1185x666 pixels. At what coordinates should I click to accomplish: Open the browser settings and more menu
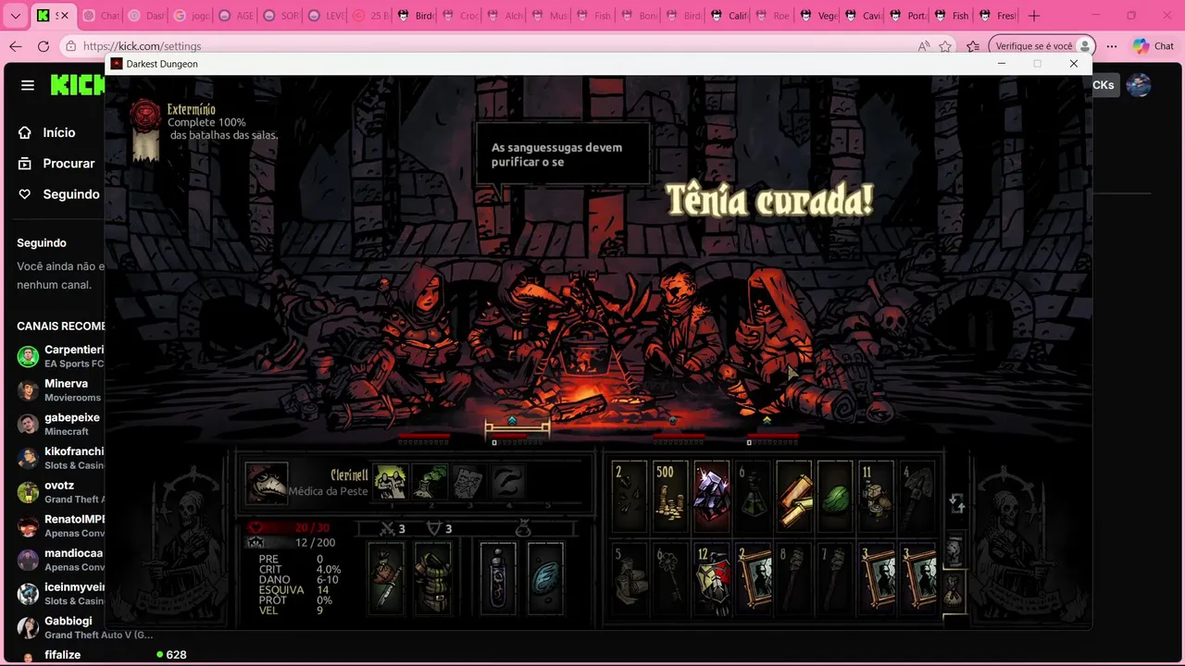(1112, 46)
